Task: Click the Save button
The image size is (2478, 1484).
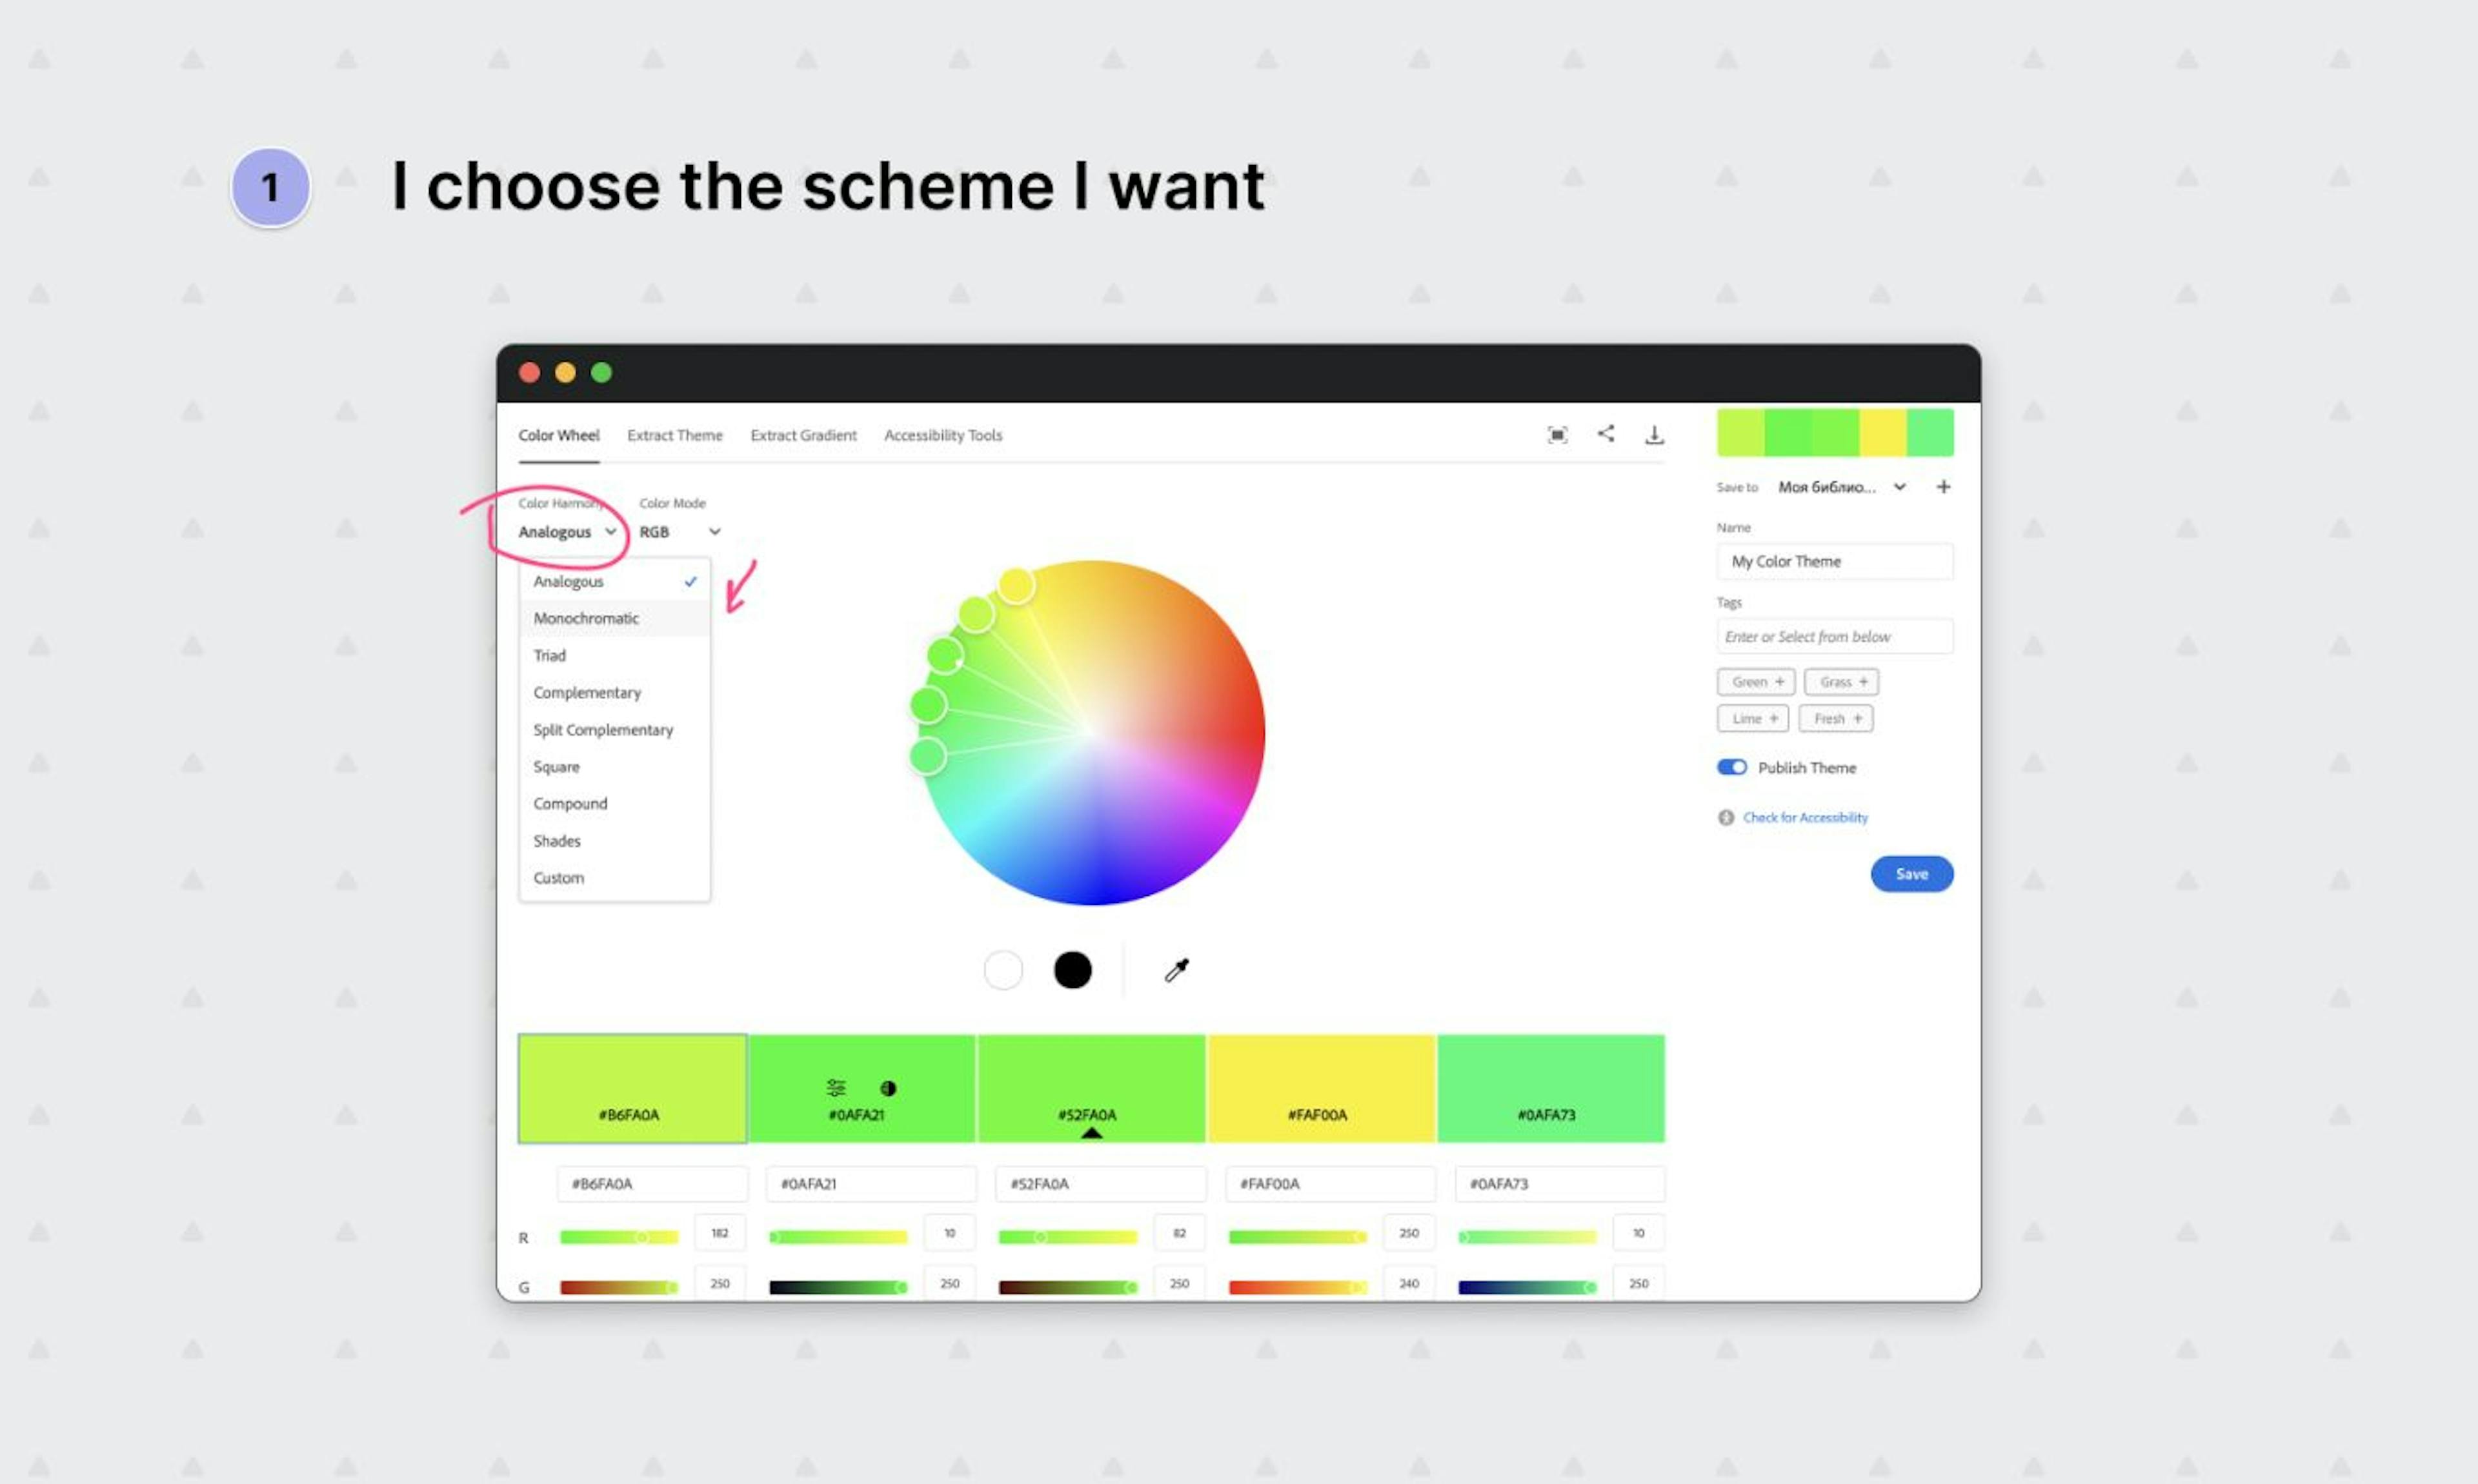Action: (1911, 871)
